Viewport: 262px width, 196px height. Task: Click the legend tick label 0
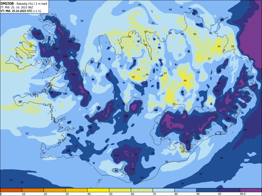click(1, 194)
